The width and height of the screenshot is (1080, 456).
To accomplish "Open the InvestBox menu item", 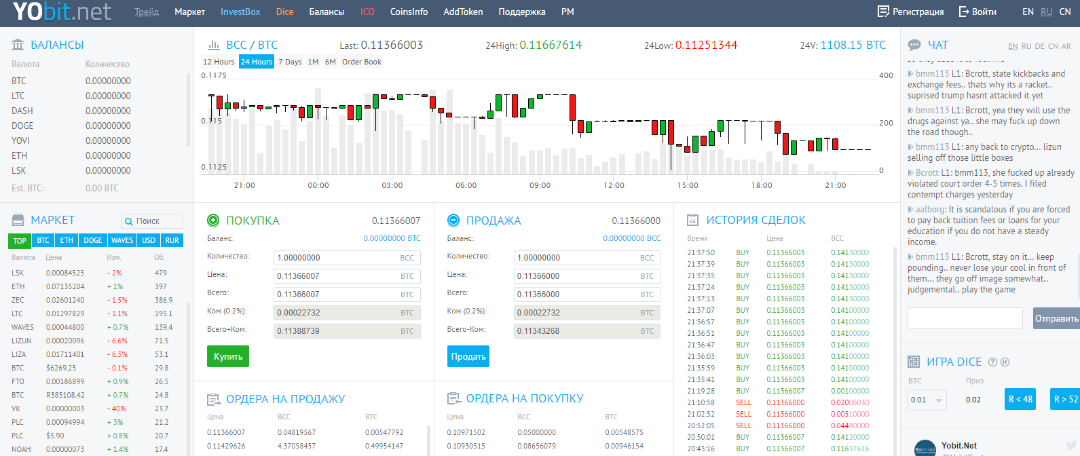I will coord(240,12).
